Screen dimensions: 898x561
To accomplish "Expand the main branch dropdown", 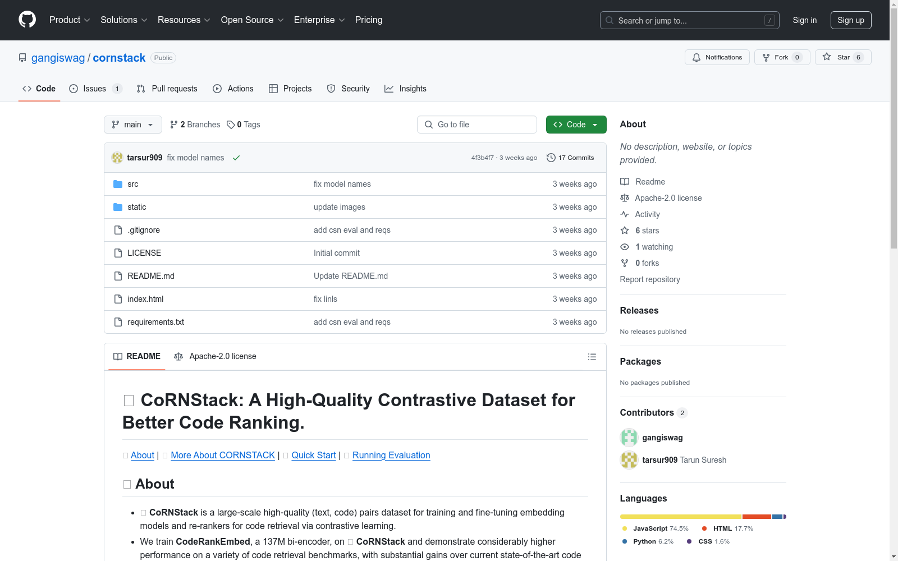I will 132,125.
